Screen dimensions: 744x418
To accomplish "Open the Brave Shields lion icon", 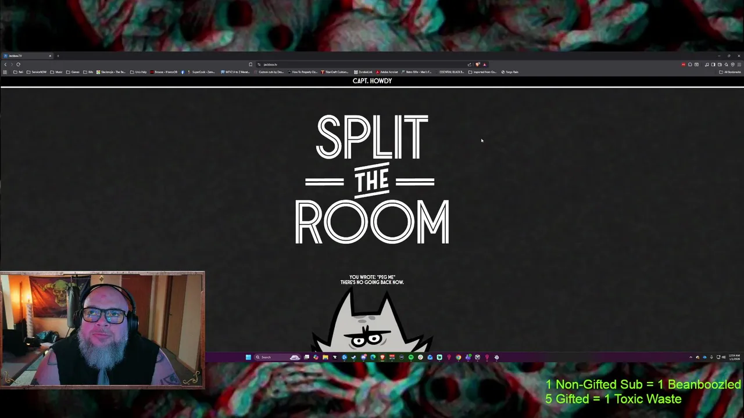I will pyautogui.click(x=477, y=64).
